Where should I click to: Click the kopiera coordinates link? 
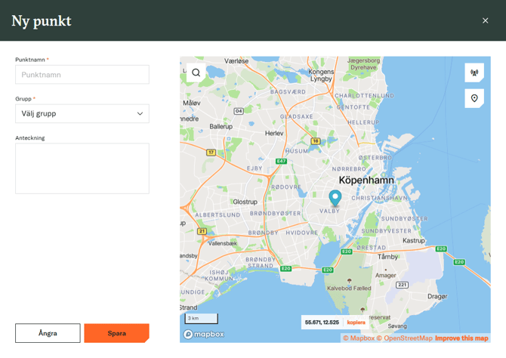[356, 323]
